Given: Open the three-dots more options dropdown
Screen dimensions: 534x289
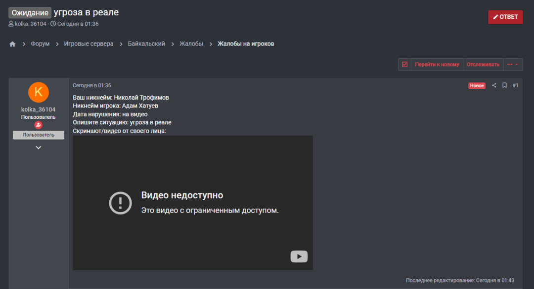Looking at the screenshot, I should [513, 65].
